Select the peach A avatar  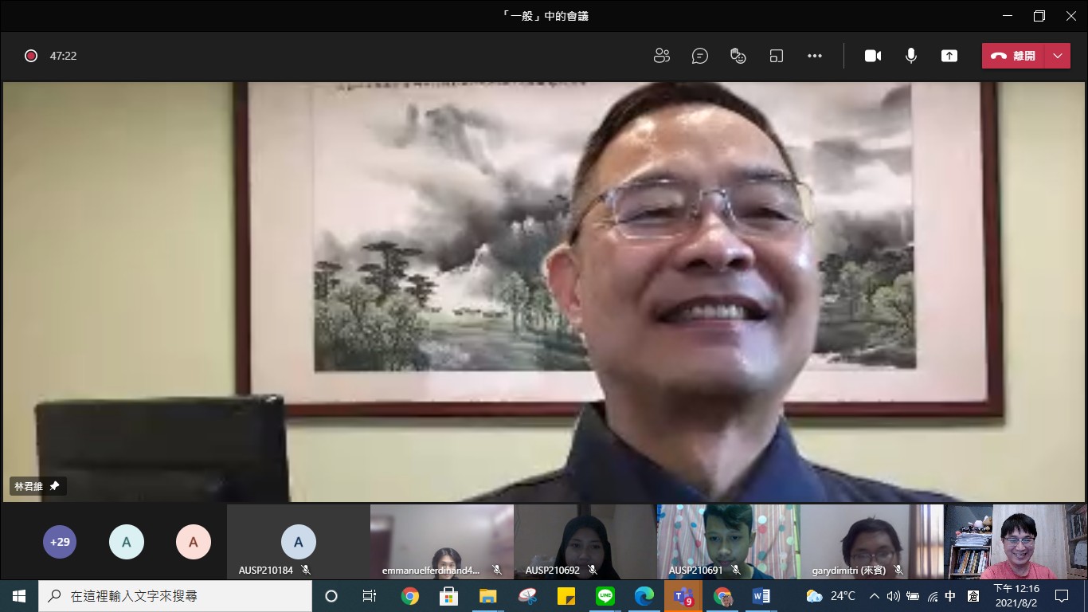(194, 542)
